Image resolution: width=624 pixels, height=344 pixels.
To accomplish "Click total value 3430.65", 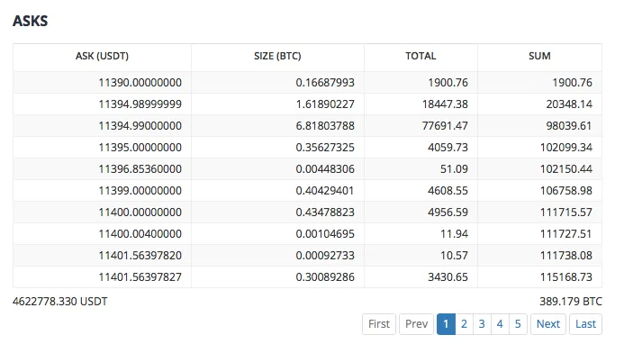I will [x=448, y=277].
